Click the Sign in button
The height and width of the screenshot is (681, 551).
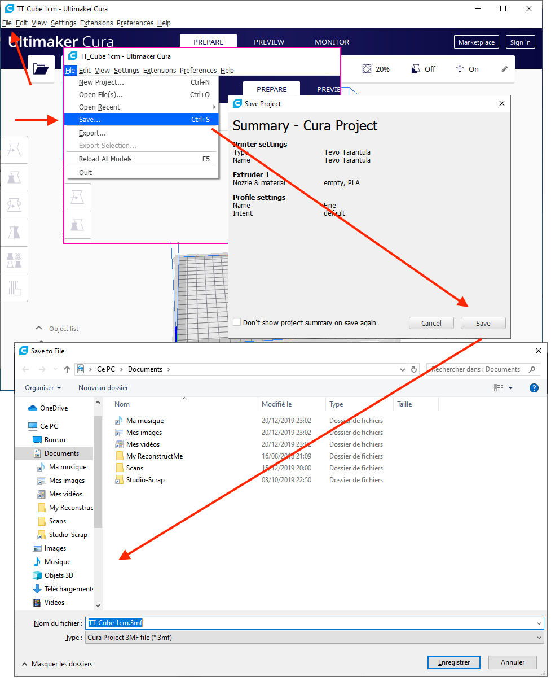pyautogui.click(x=520, y=42)
